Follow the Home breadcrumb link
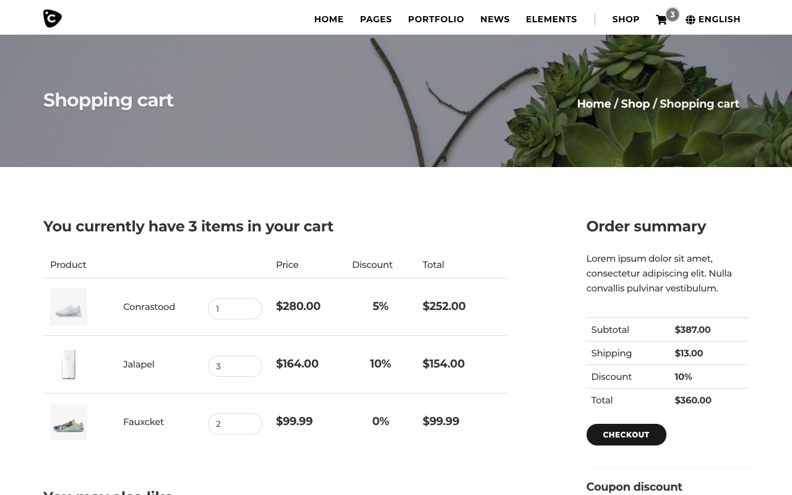Viewport: 792px width, 495px height. (593, 104)
